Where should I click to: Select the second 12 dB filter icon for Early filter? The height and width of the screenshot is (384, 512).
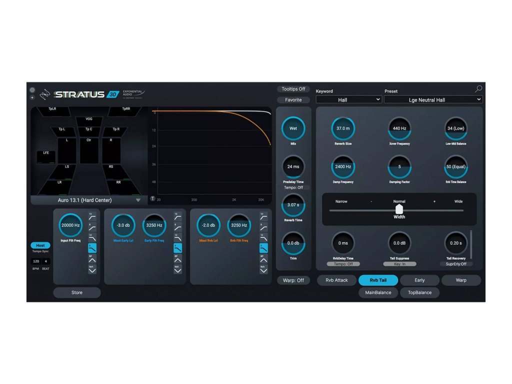pos(177,237)
